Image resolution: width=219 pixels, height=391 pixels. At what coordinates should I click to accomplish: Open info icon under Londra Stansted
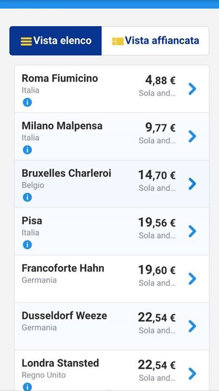coord(27,387)
